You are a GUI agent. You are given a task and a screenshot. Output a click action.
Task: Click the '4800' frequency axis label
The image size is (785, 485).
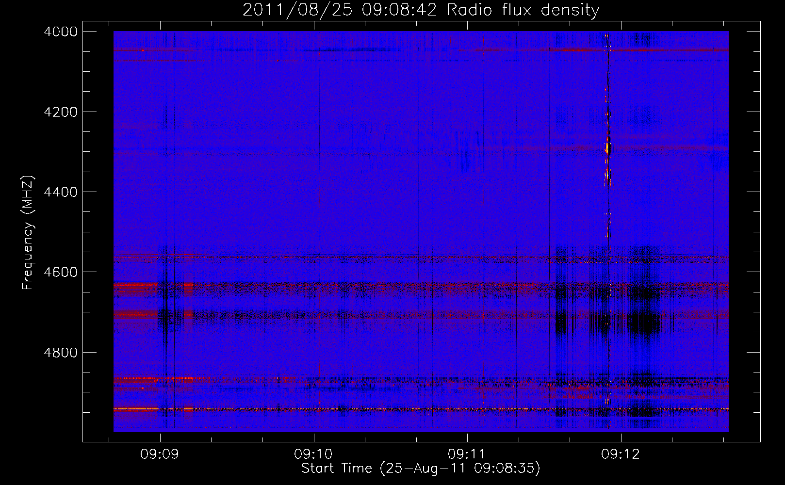(x=61, y=353)
